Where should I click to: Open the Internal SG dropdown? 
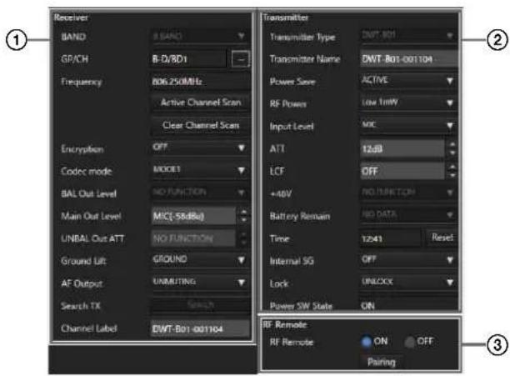408,259
